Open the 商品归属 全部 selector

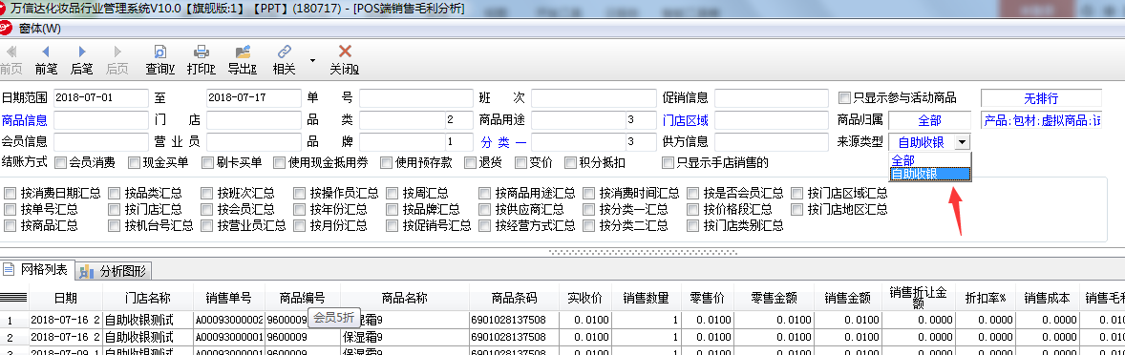[x=929, y=120]
